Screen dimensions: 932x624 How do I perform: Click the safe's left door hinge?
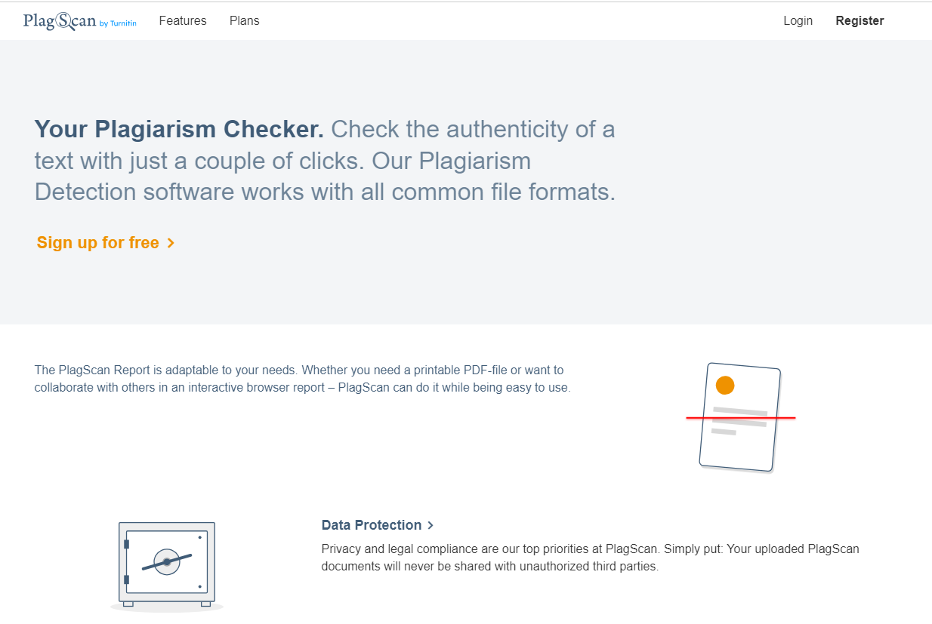[x=126, y=544]
